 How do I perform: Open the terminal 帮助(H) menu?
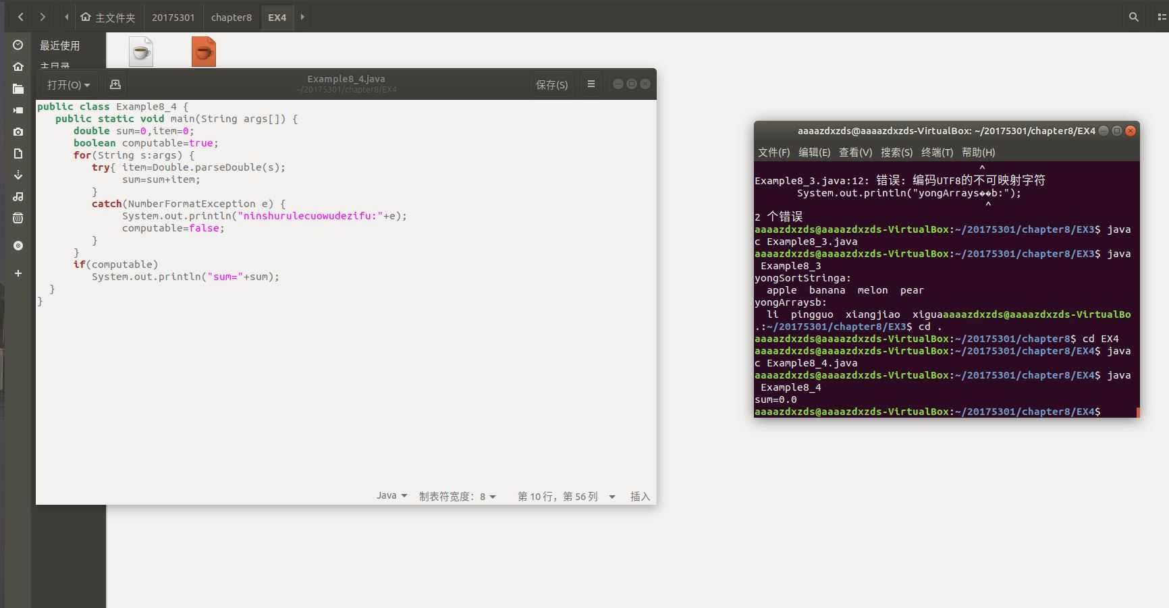point(978,153)
